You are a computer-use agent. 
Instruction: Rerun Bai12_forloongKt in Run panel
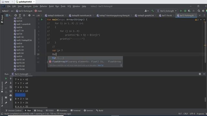tap(6, 79)
